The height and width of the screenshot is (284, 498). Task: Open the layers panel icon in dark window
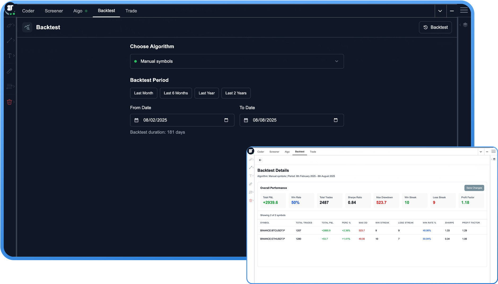pyautogui.click(x=465, y=25)
